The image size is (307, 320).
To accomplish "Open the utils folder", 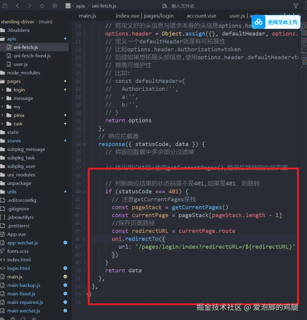I will click(12, 192).
